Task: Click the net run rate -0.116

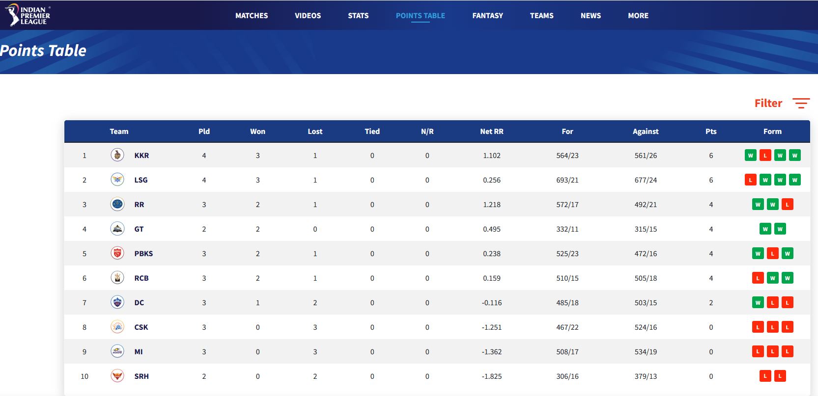Action: point(492,303)
